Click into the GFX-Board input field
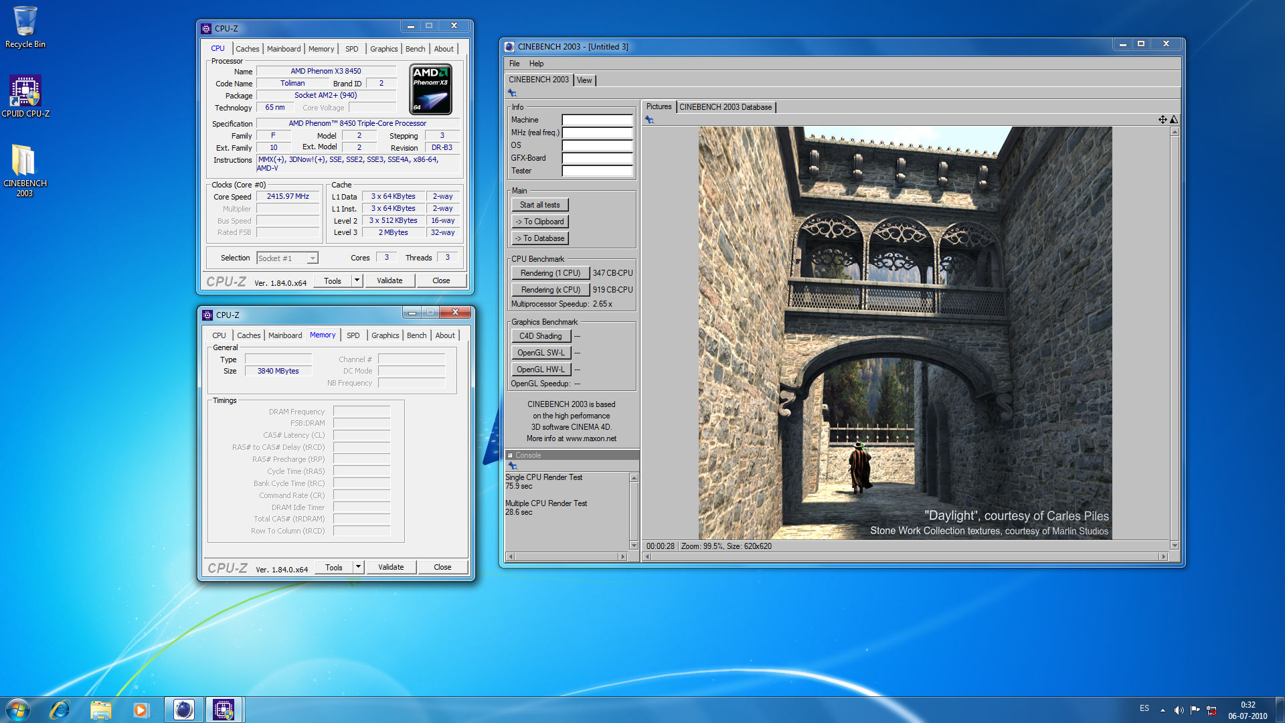Viewport: 1285px width, 723px height. pos(597,158)
